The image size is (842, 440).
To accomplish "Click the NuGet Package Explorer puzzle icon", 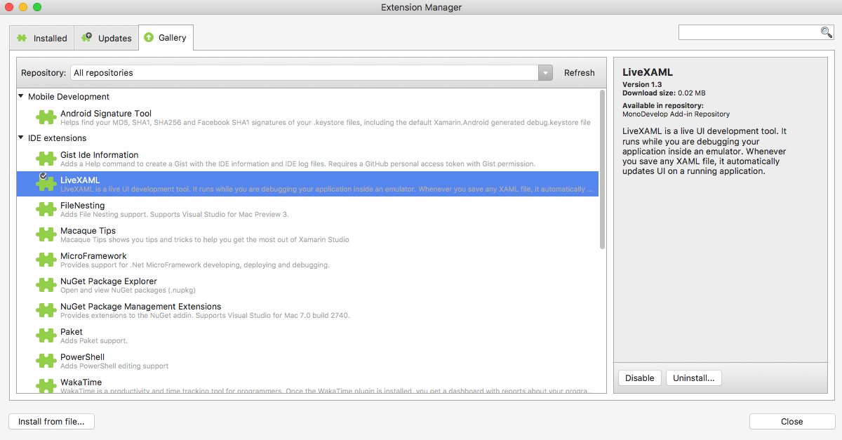I will [x=46, y=285].
